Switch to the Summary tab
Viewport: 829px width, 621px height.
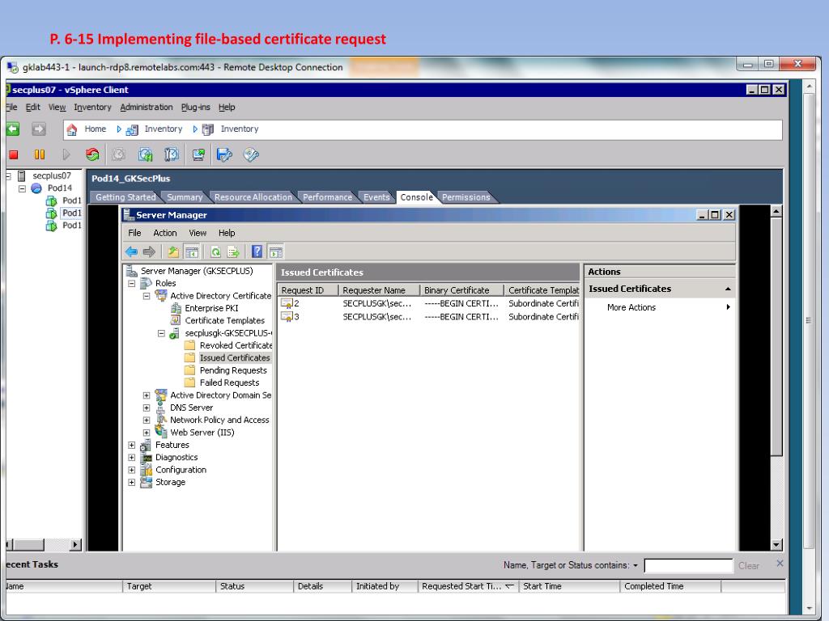tap(185, 197)
